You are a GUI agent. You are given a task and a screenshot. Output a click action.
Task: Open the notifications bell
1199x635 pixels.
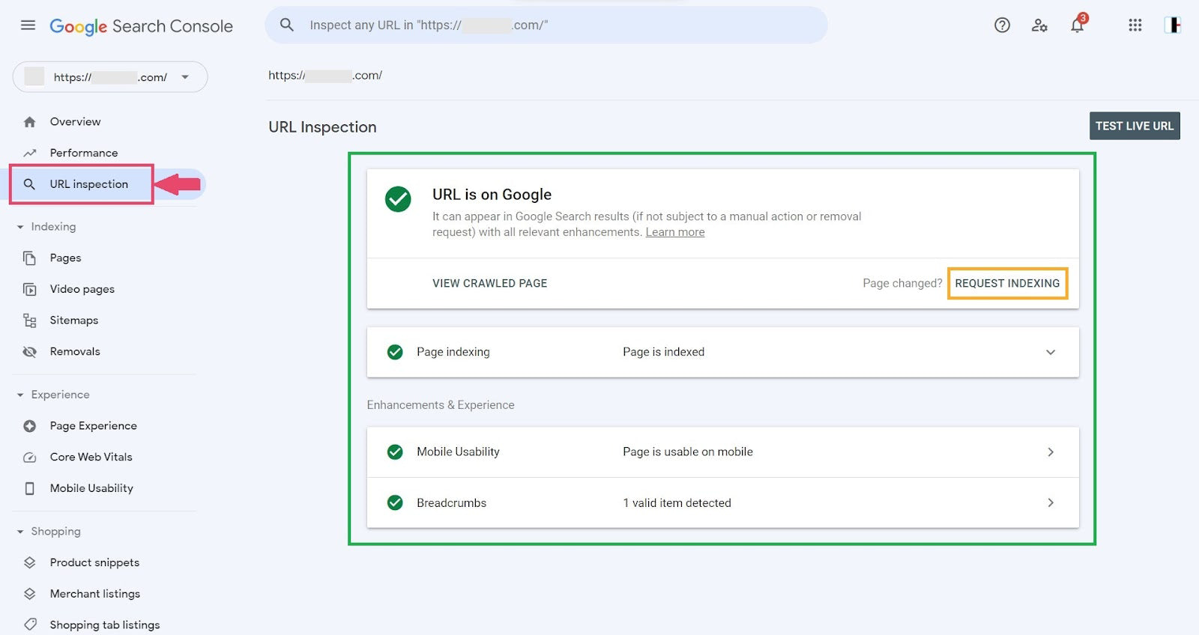click(x=1078, y=25)
